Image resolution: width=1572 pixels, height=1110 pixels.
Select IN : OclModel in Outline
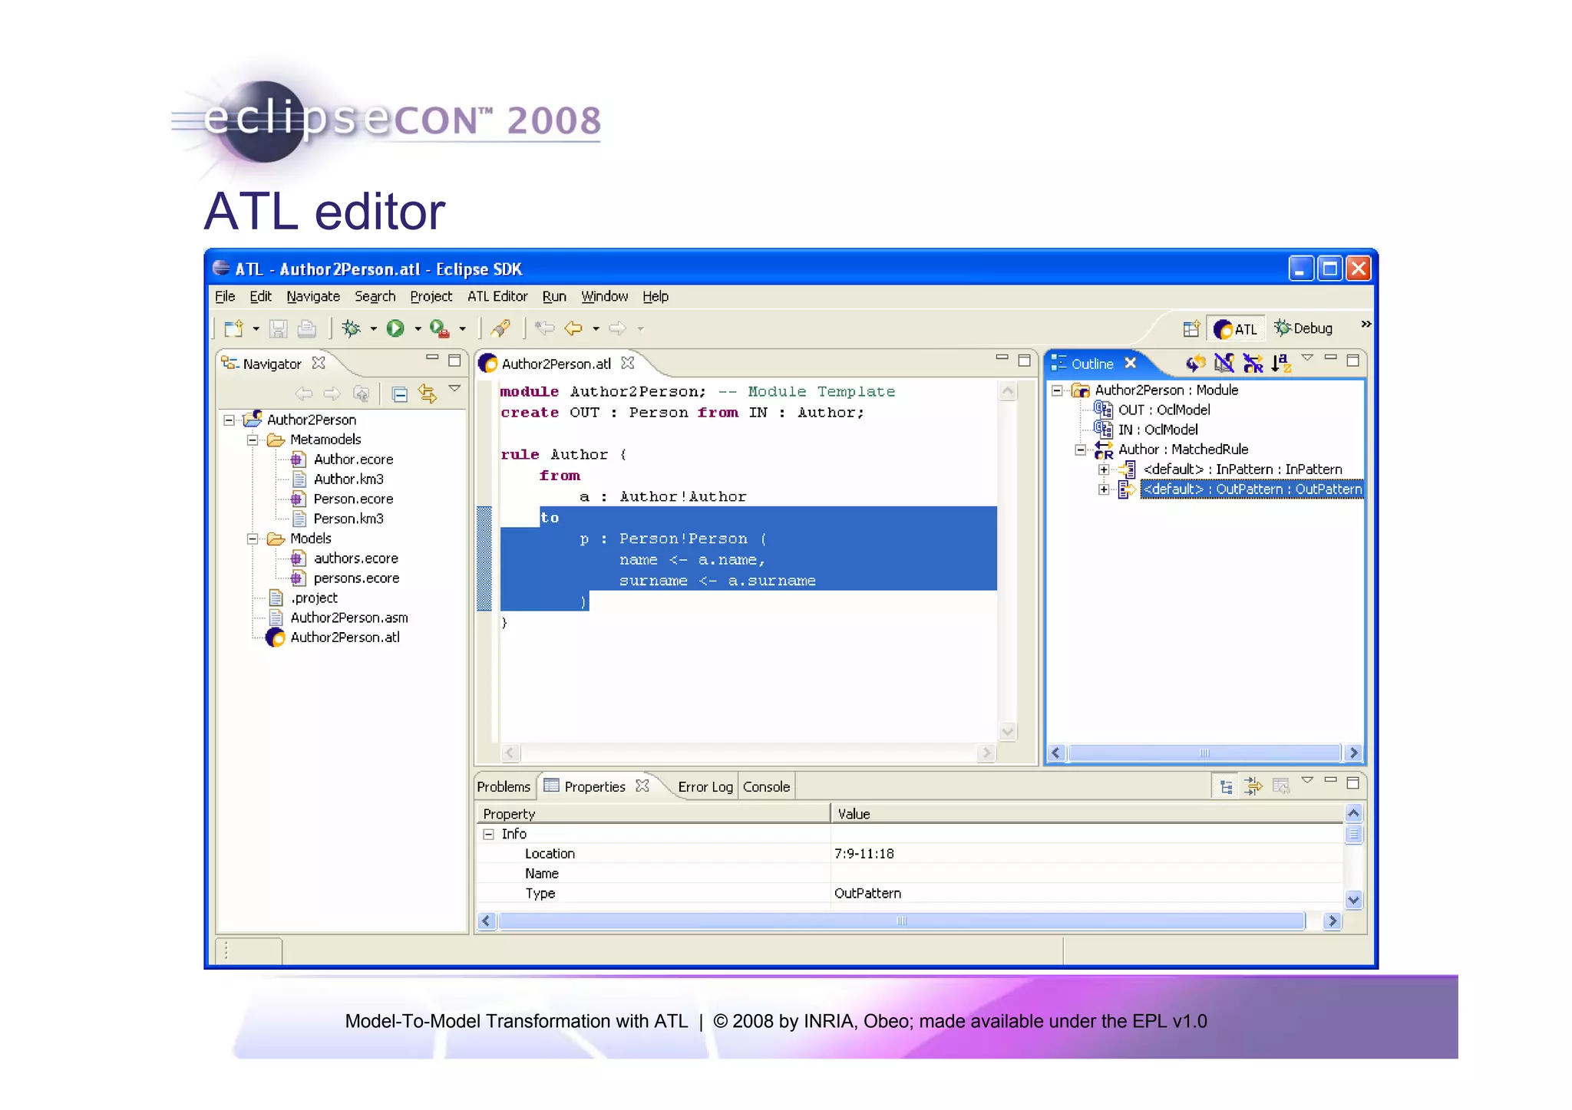point(1158,430)
